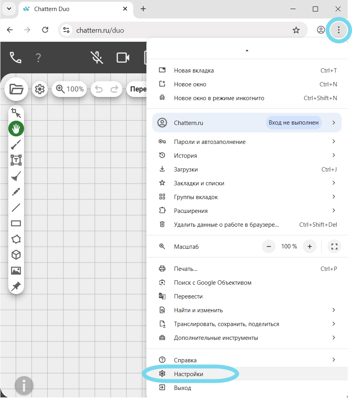Choose Новое окно в режиме инкогнито
Screen dimensions: 352x399
[x=219, y=98]
